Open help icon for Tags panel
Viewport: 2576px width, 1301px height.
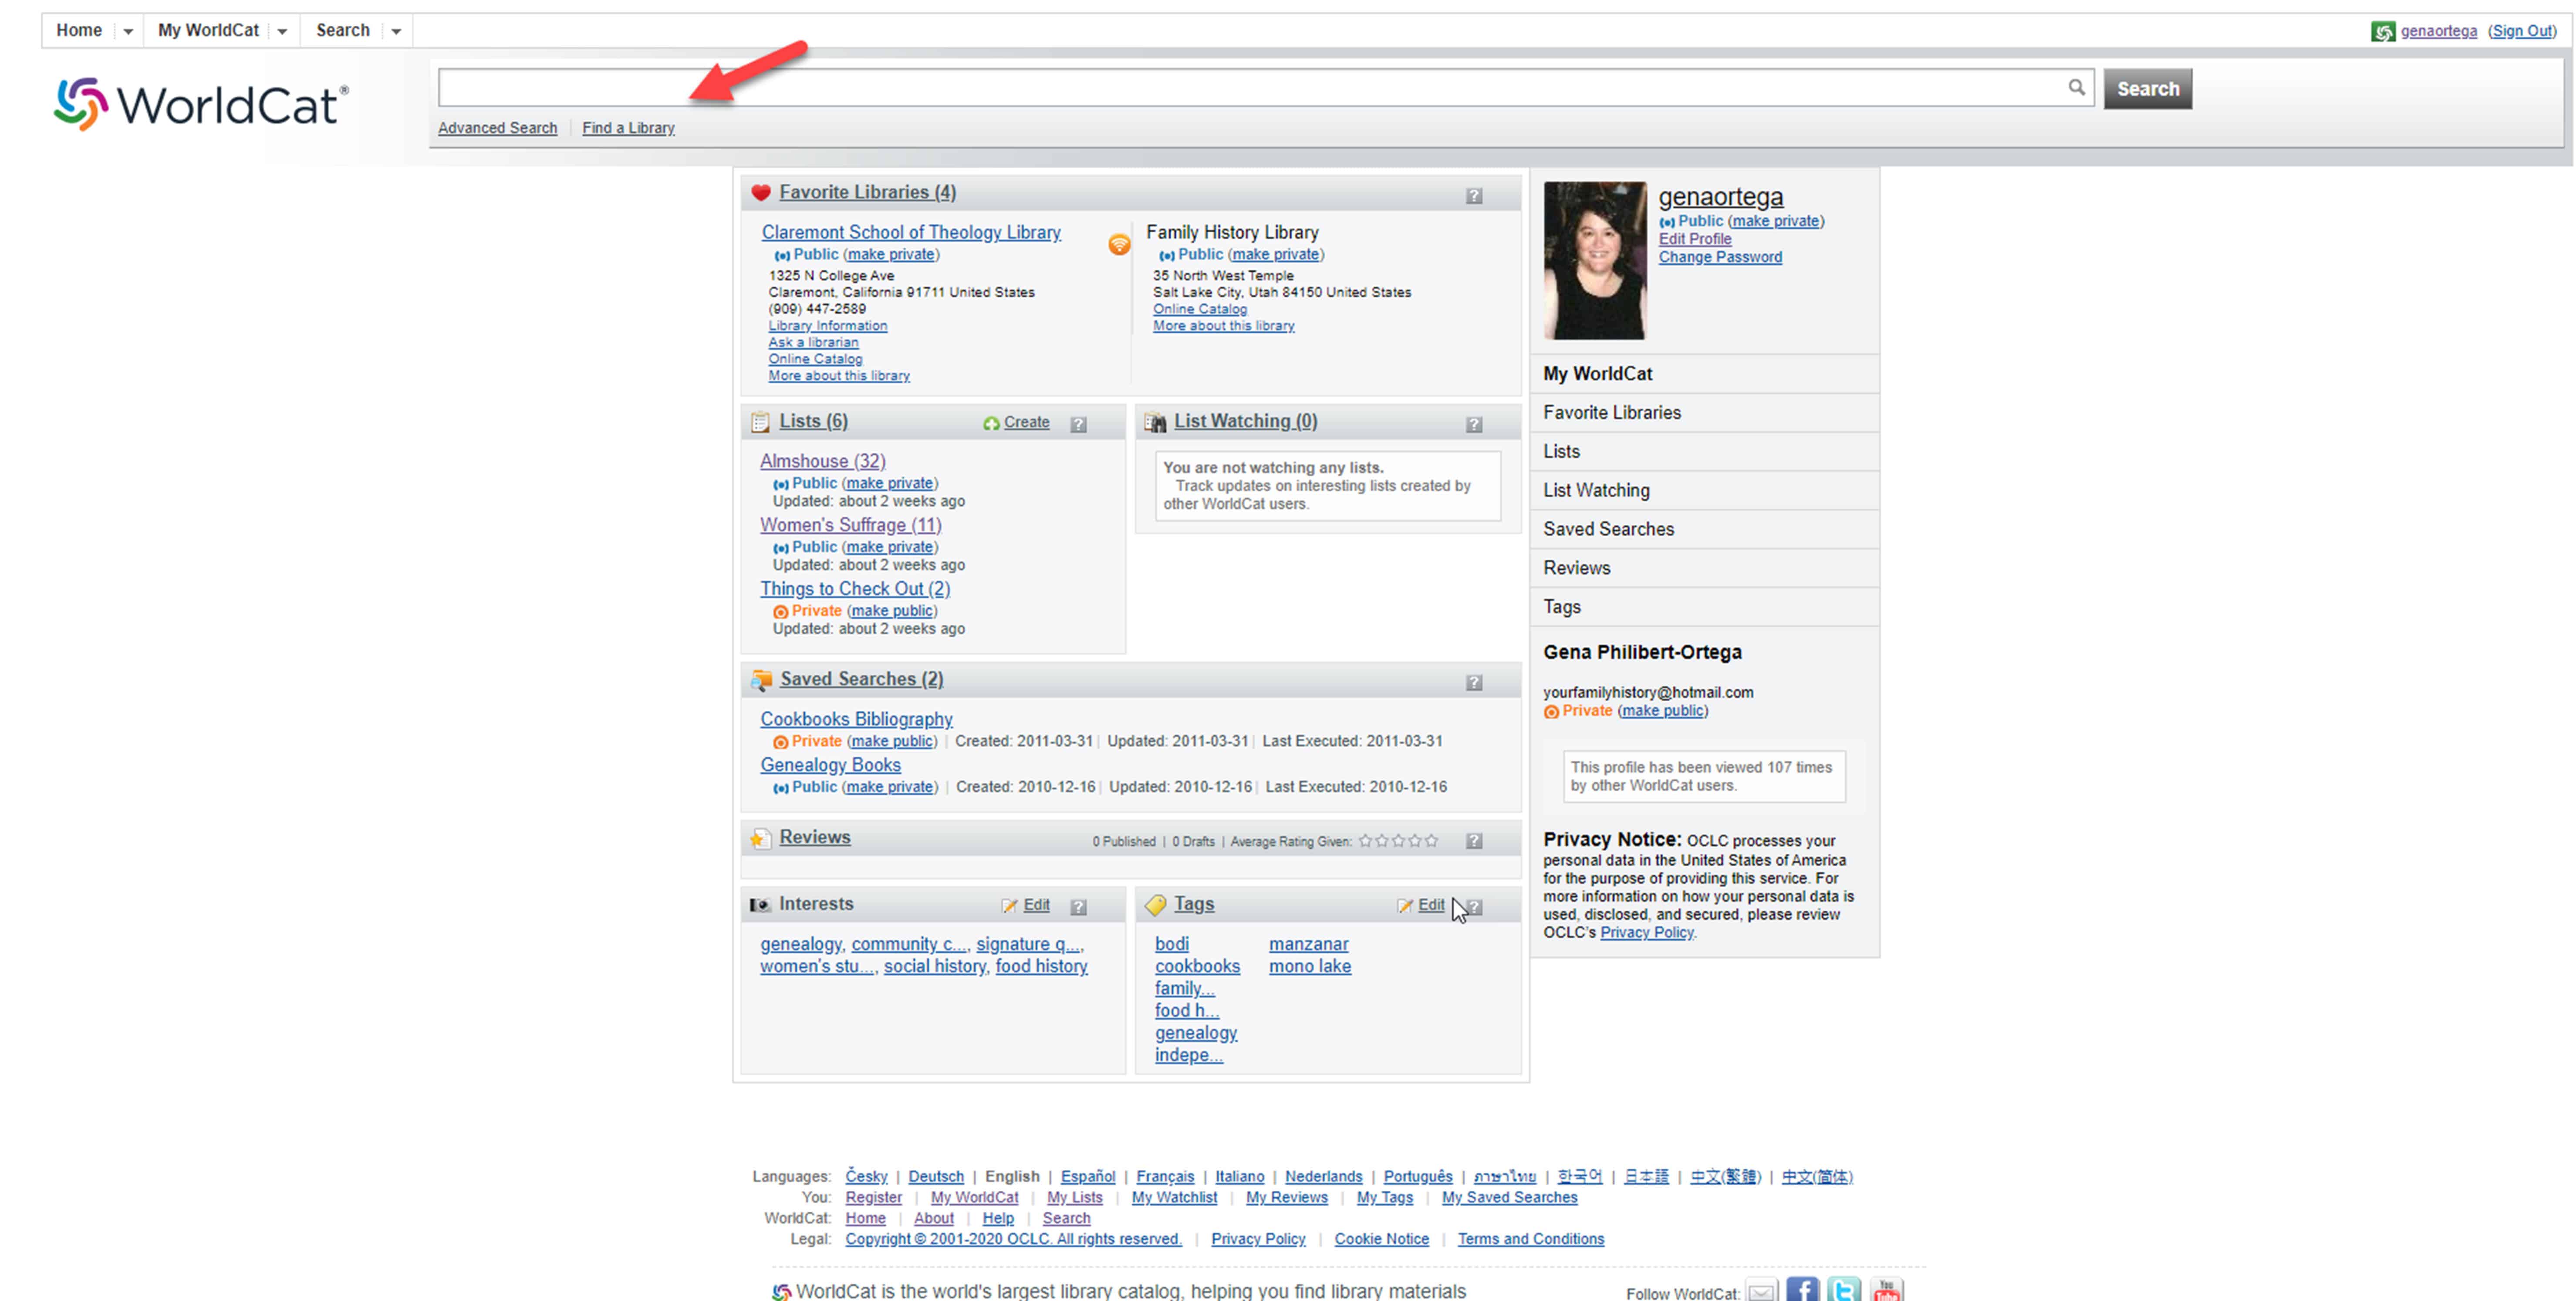click(x=1474, y=907)
